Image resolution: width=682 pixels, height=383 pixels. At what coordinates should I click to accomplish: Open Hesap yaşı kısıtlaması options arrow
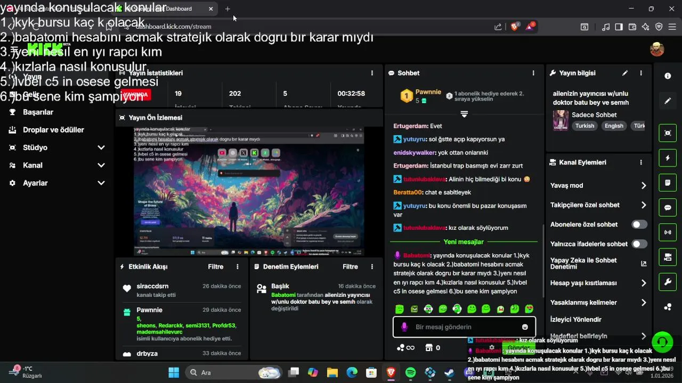(x=644, y=283)
